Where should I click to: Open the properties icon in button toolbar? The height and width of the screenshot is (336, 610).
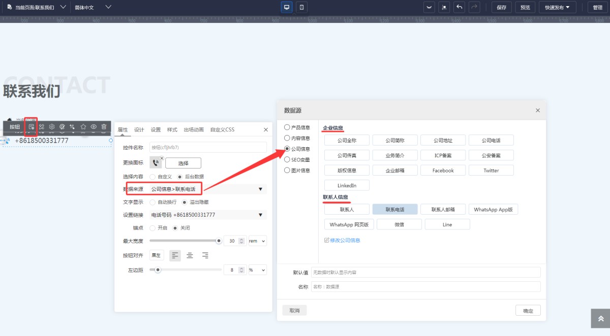pyautogui.click(x=32, y=126)
